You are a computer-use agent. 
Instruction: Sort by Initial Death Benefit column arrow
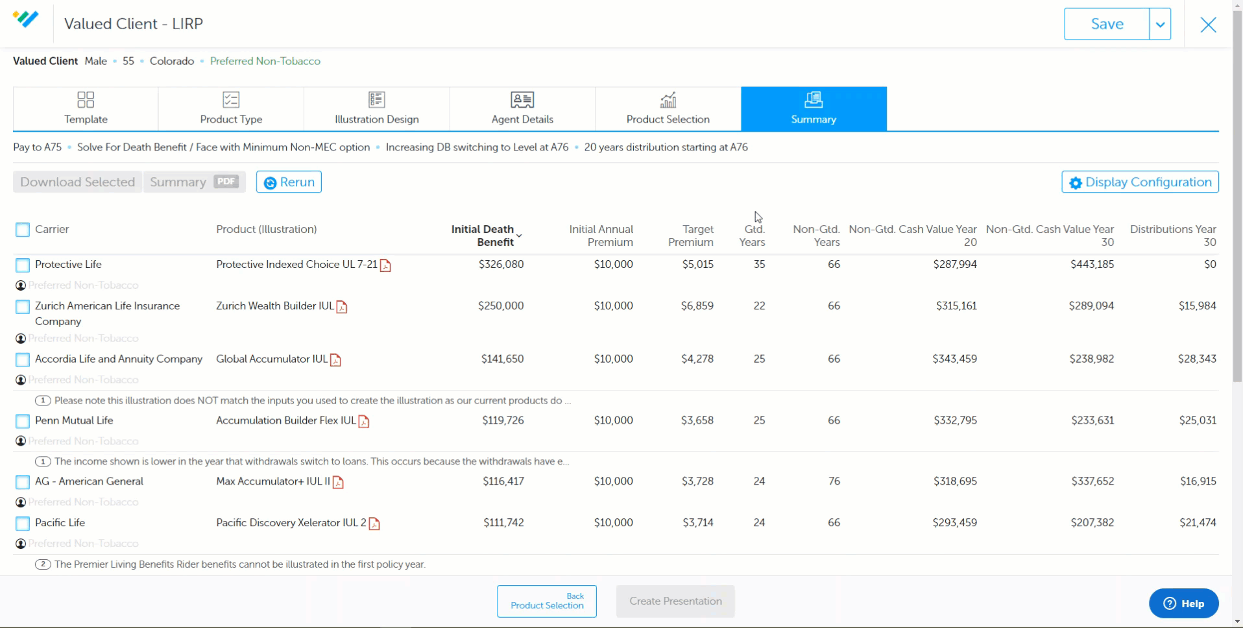tap(519, 236)
